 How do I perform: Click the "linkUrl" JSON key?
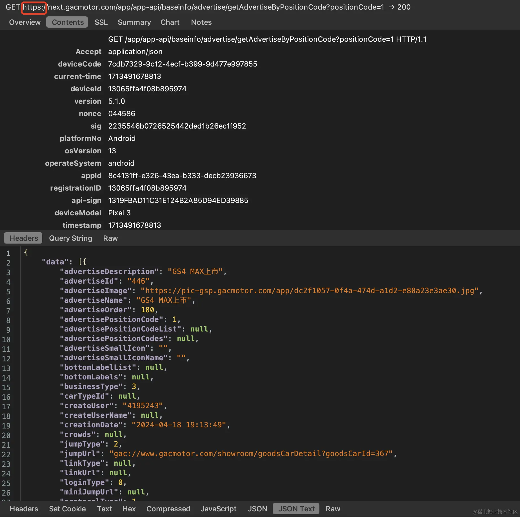[80, 473]
